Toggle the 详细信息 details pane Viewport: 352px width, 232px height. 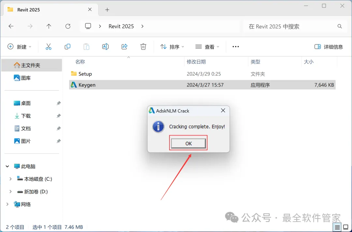click(329, 47)
